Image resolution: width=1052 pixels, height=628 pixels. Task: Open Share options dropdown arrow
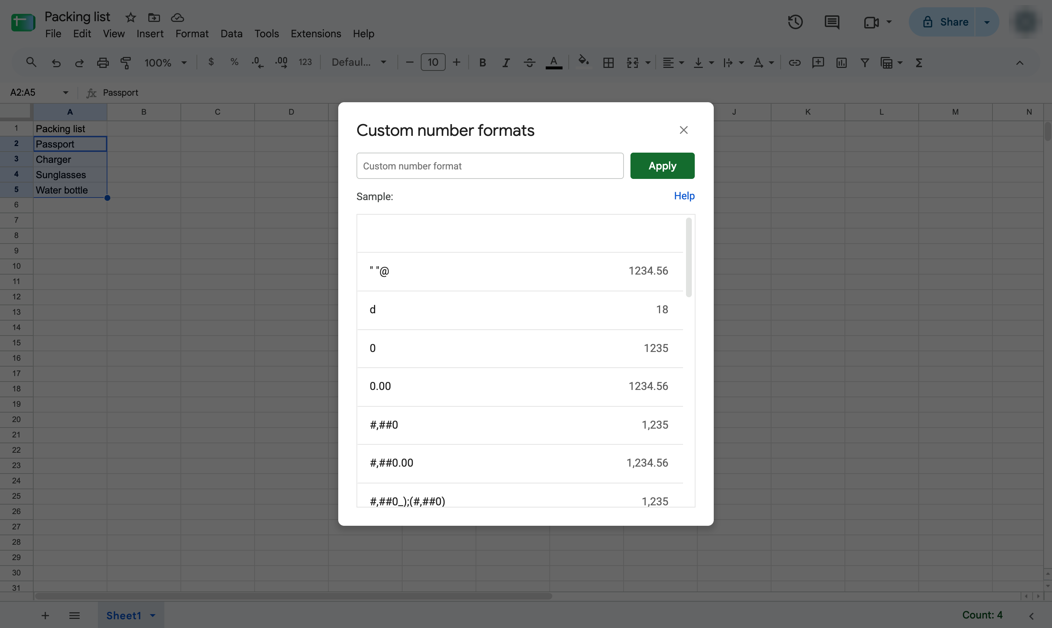click(x=987, y=22)
